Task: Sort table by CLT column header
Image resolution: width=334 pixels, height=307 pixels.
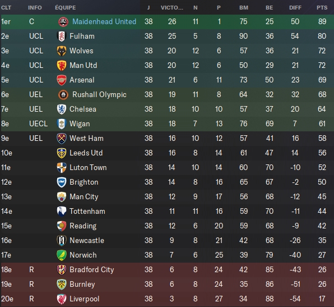Action: pyautogui.click(x=6, y=8)
